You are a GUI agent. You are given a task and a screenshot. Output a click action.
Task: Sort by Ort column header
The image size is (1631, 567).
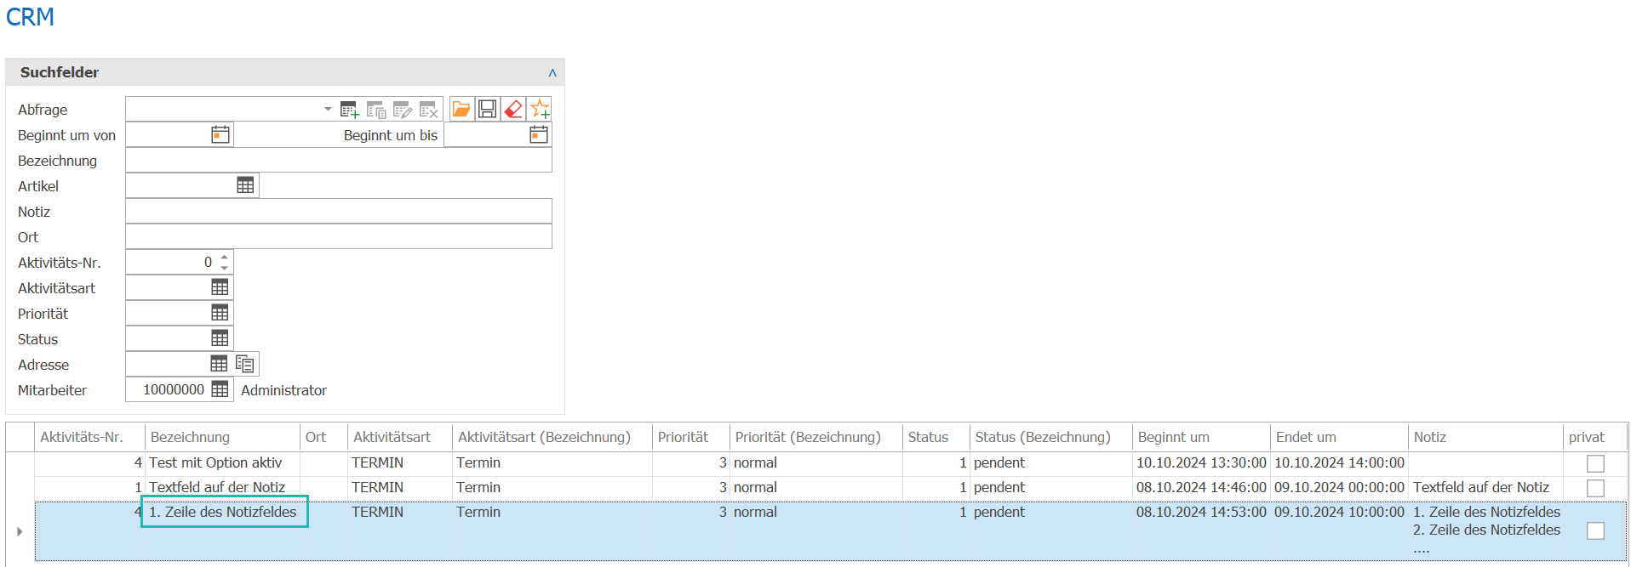click(x=324, y=437)
